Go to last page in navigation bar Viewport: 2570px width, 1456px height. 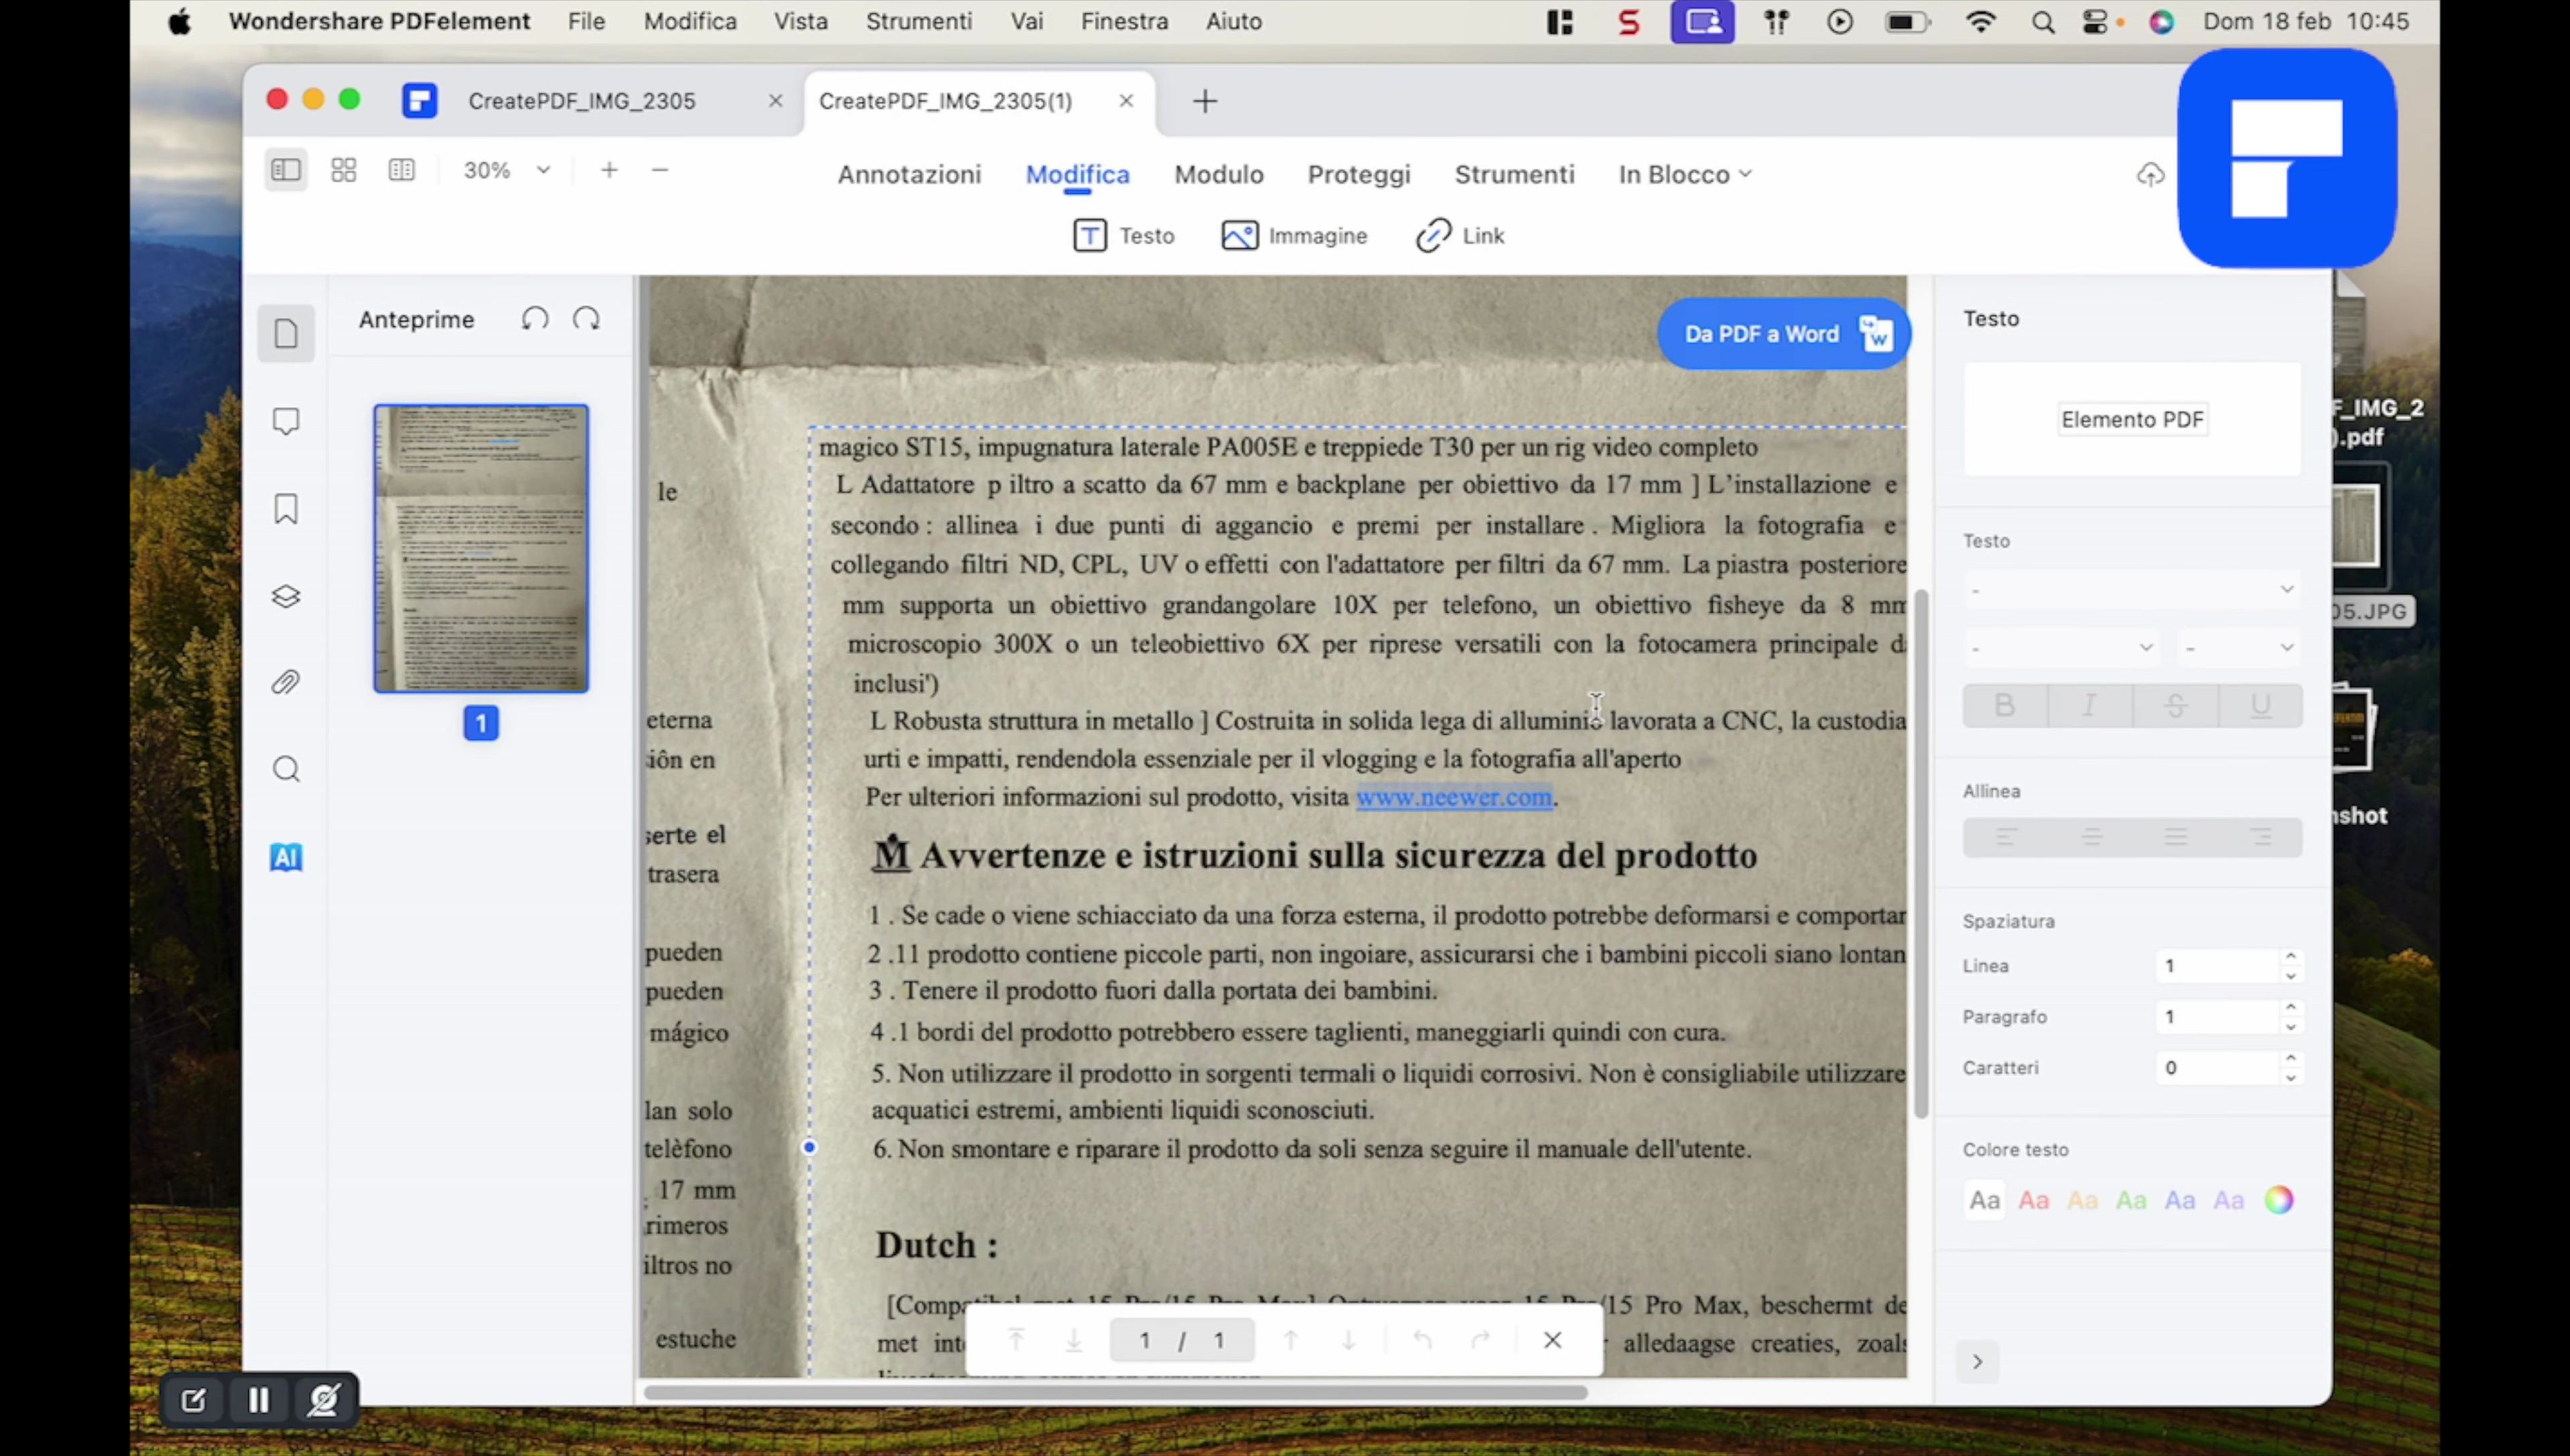click(x=1073, y=1340)
